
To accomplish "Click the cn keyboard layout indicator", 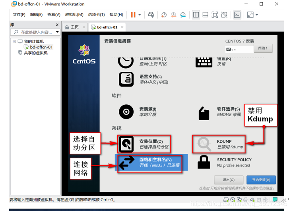I will pyautogui.click(x=239, y=49).
